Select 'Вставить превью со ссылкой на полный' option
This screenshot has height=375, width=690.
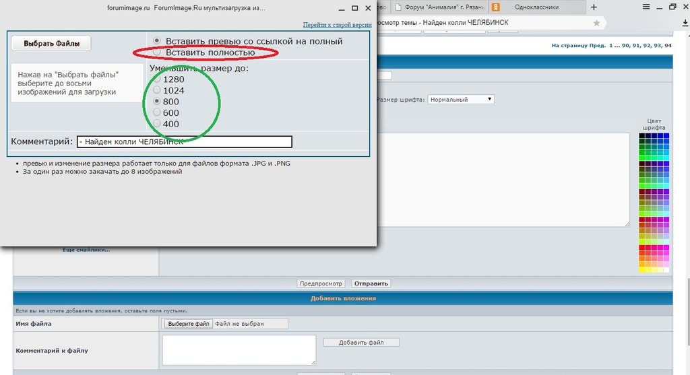(156, 40)
